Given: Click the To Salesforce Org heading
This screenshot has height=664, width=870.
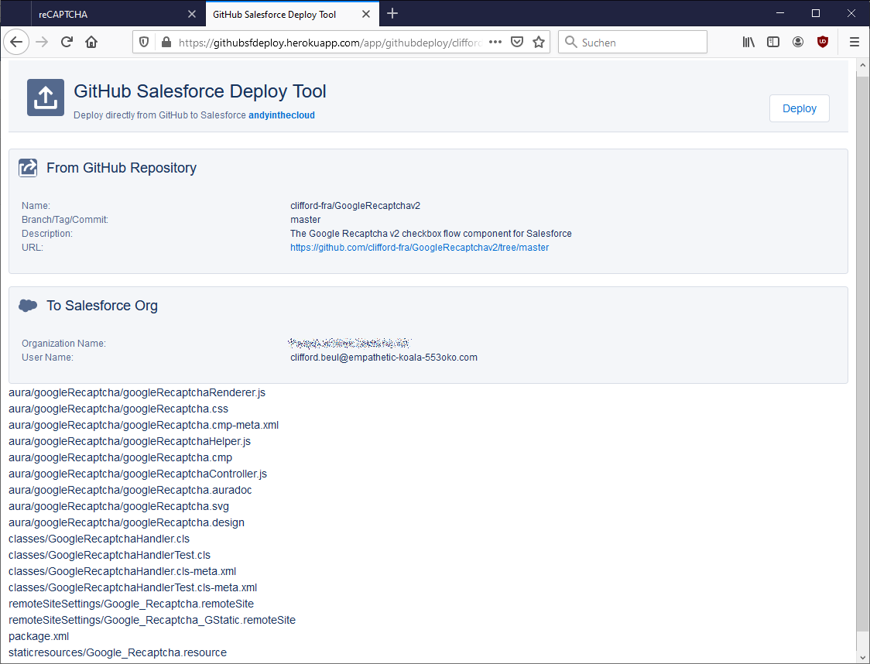Looking at the screenshot, I should 102,306.
